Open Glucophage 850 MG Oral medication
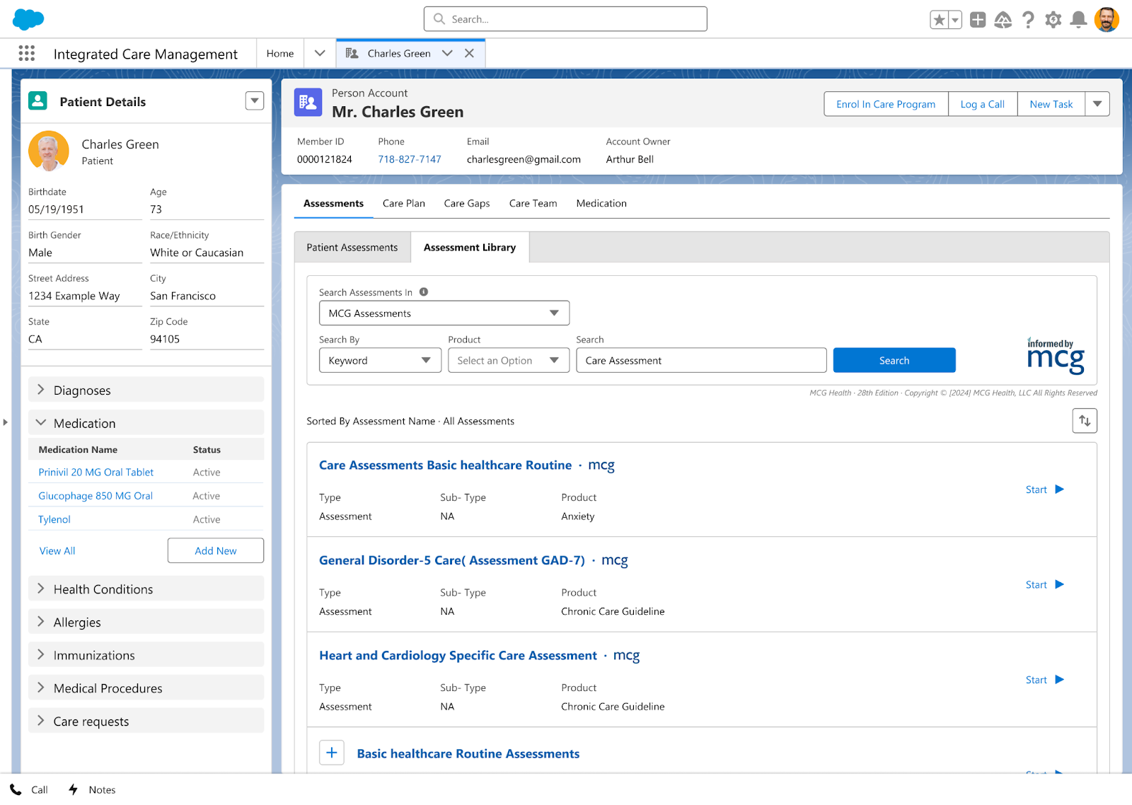1132x805 pixels. click(x=96, y=496)
